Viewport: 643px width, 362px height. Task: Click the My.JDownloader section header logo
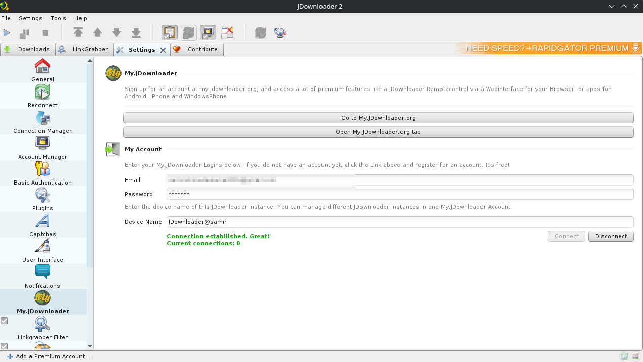tap(113, 73)
